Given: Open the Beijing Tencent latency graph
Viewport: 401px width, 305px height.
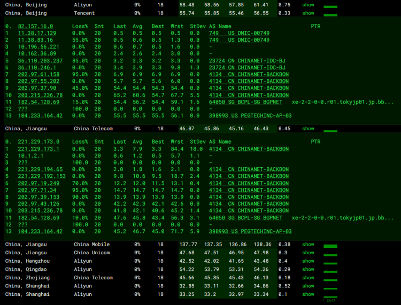Looking at the screenshot, I should point(330,14).
